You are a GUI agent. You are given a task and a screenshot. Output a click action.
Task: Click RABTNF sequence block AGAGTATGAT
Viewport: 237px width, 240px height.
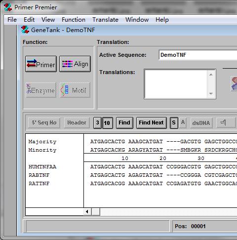(x=146, y=175)
